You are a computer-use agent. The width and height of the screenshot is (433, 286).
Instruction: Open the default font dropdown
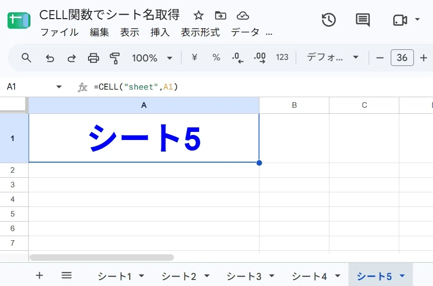coord(332,57)
